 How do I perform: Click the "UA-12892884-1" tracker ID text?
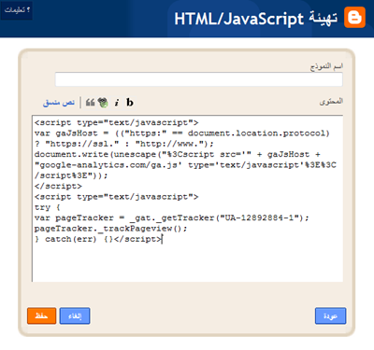point(259,217)
